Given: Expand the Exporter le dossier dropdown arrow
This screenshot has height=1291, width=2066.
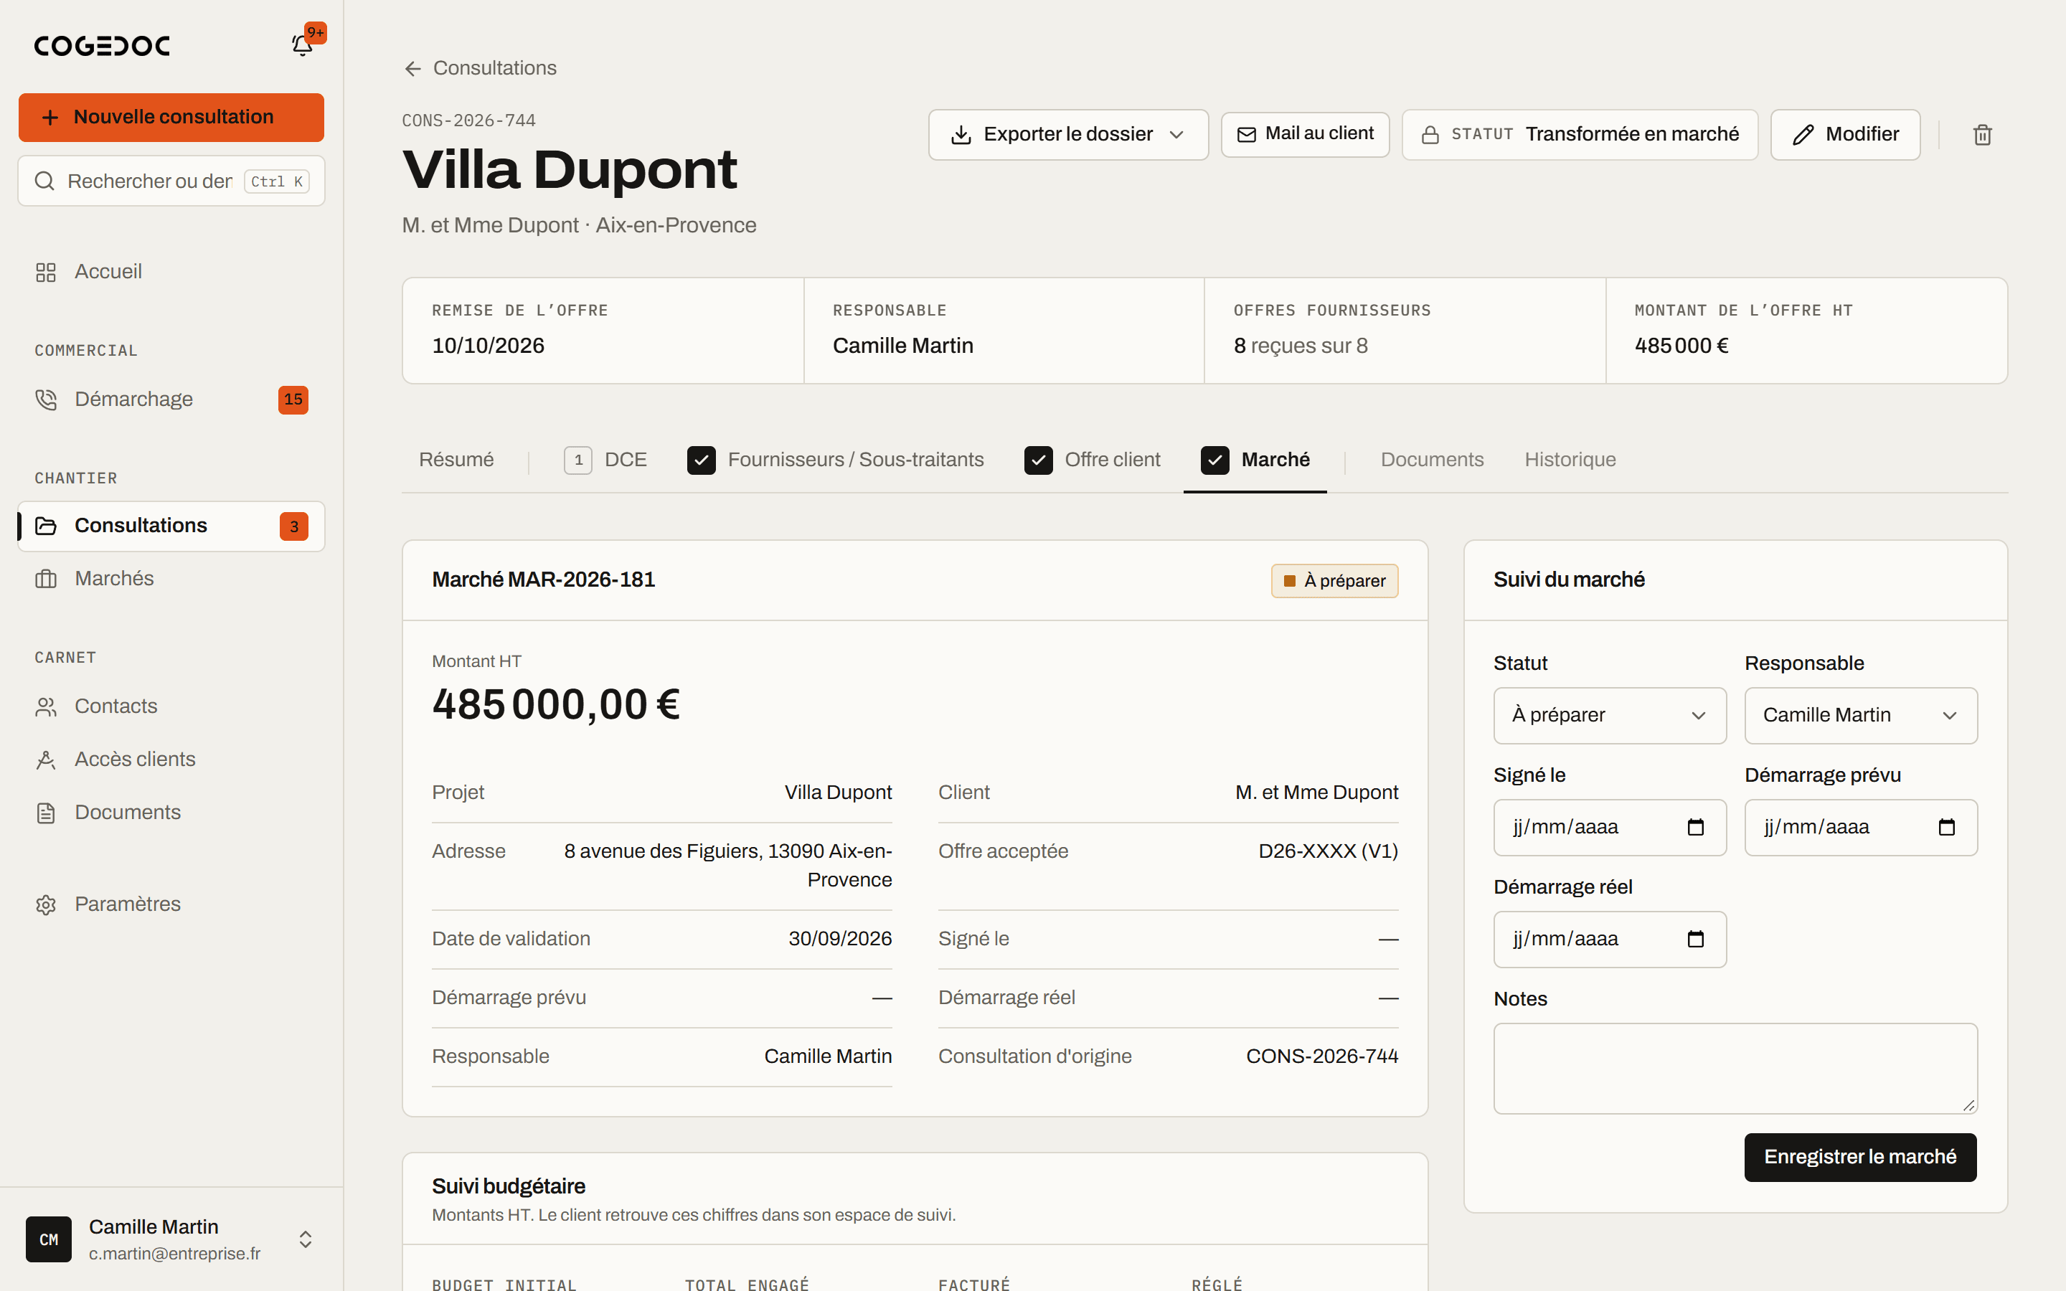Looking at the screenshot, I should coord(1176,134).
